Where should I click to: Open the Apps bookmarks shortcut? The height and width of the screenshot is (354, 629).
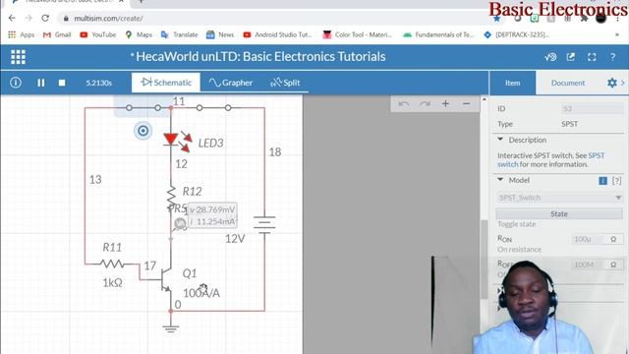(x=22, y=35)
